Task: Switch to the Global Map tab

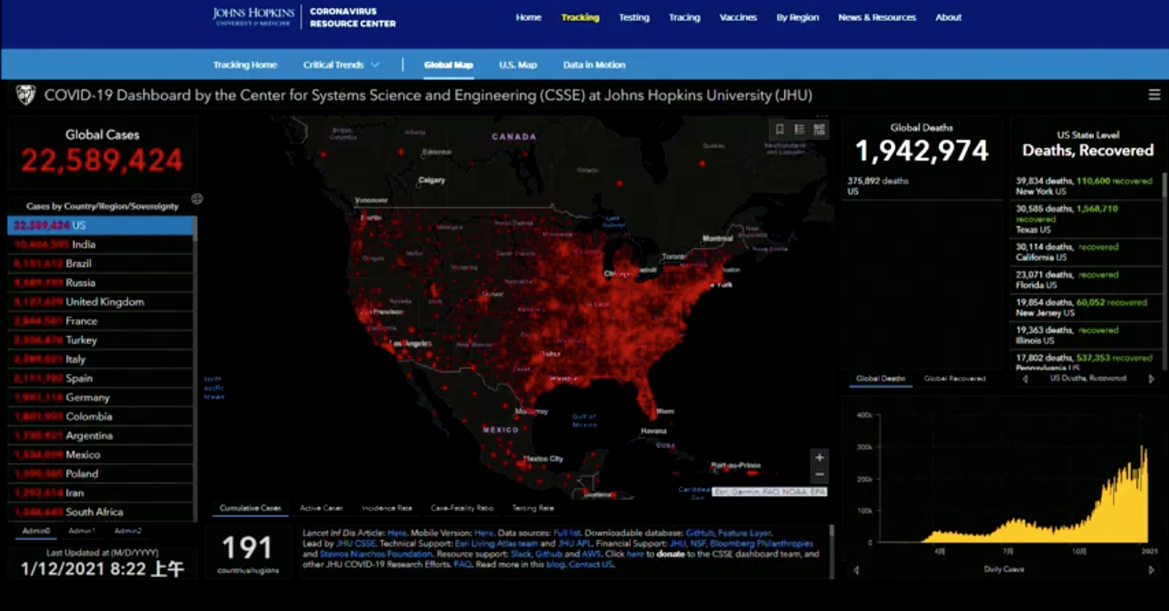Action: click(x=448, y=64)
